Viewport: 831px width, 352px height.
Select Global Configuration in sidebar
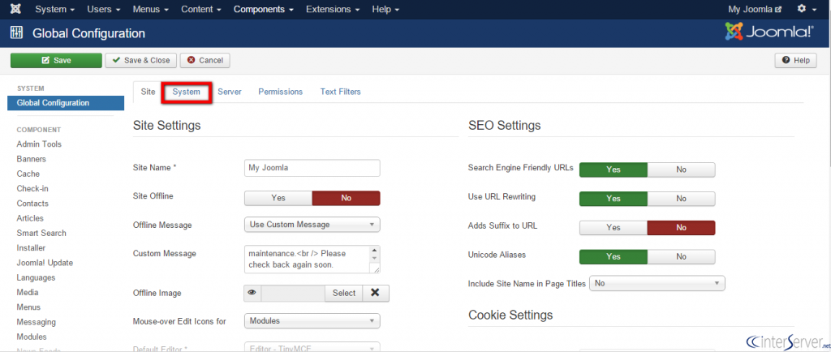66,103
